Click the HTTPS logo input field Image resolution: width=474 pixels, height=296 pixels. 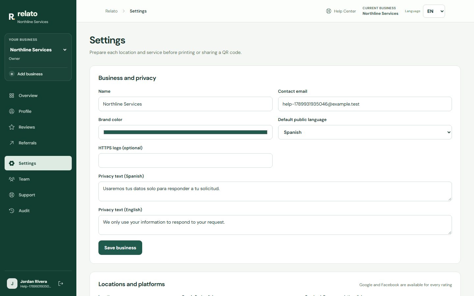[x=185, y=160]
